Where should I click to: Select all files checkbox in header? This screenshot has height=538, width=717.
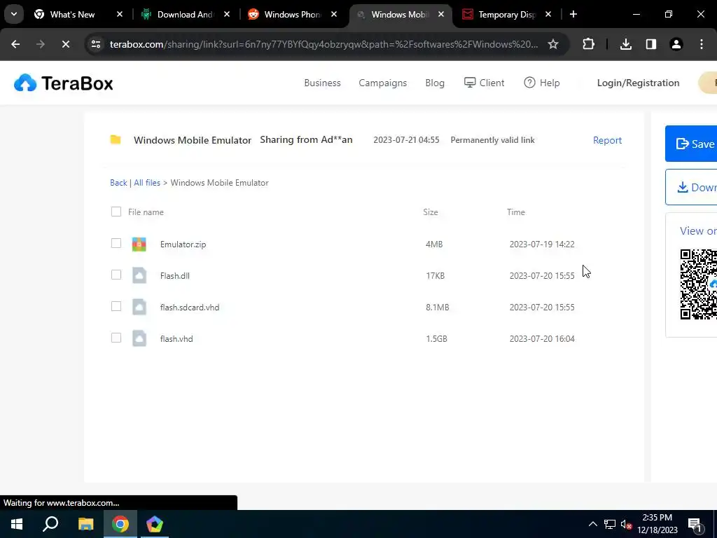(116, 212)
